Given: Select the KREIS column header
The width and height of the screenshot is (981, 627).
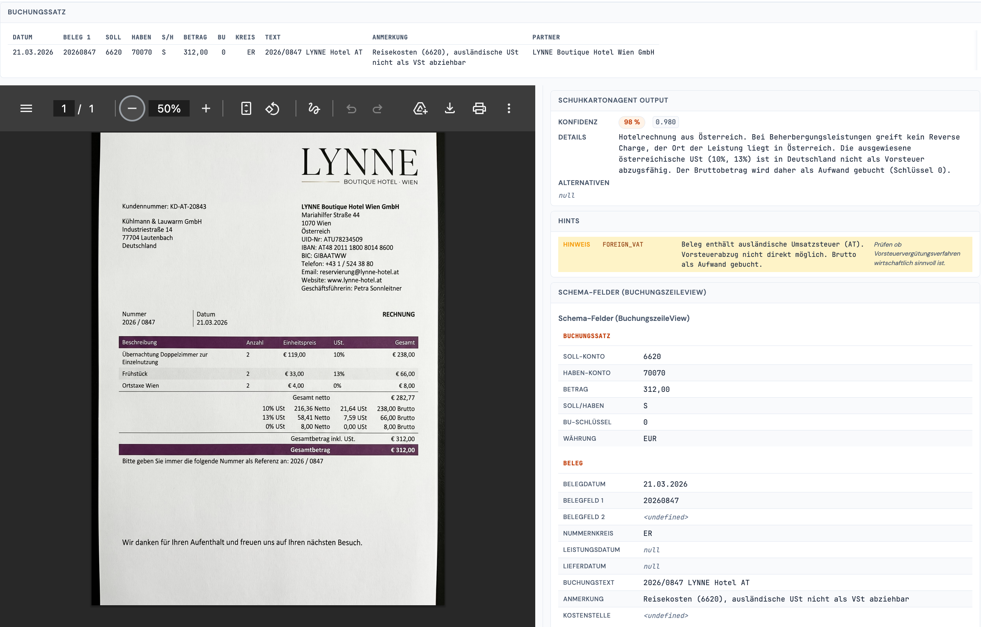Looking at the screenshot, I should (245, 37).
